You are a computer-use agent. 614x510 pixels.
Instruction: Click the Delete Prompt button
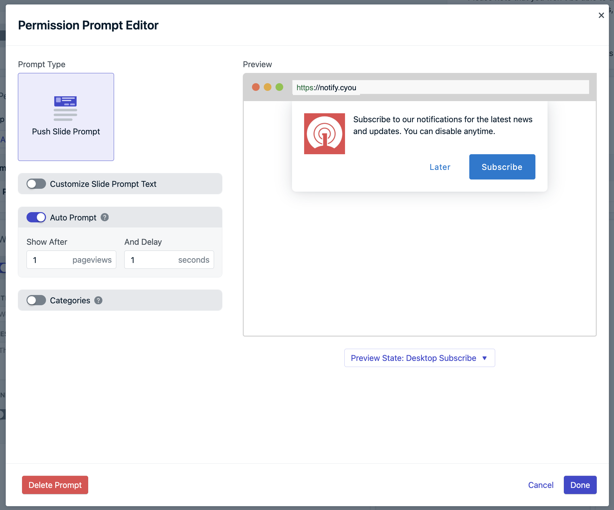55,485
